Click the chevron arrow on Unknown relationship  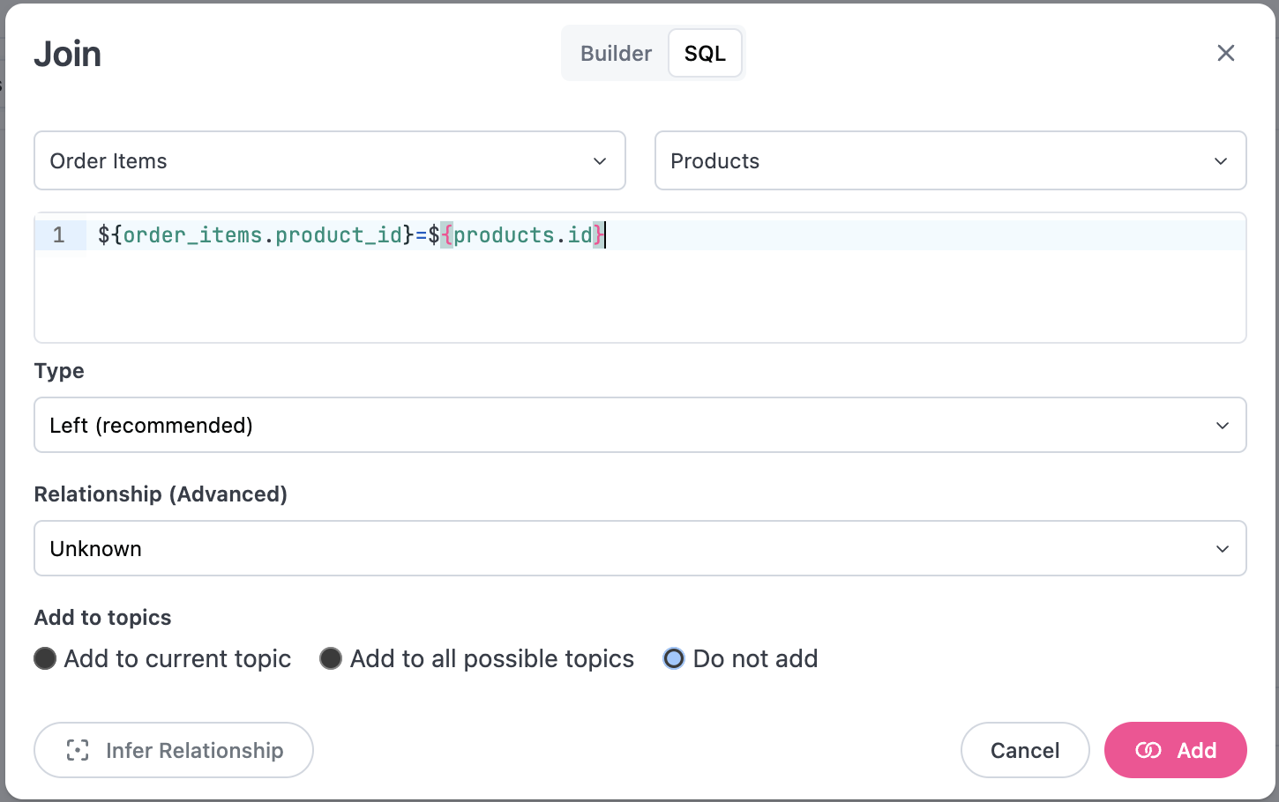pyautogui.click(x=1223, y=549)
